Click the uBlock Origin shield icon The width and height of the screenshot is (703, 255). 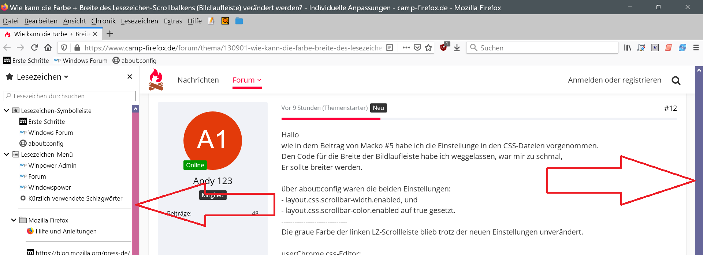coord(444,47)
